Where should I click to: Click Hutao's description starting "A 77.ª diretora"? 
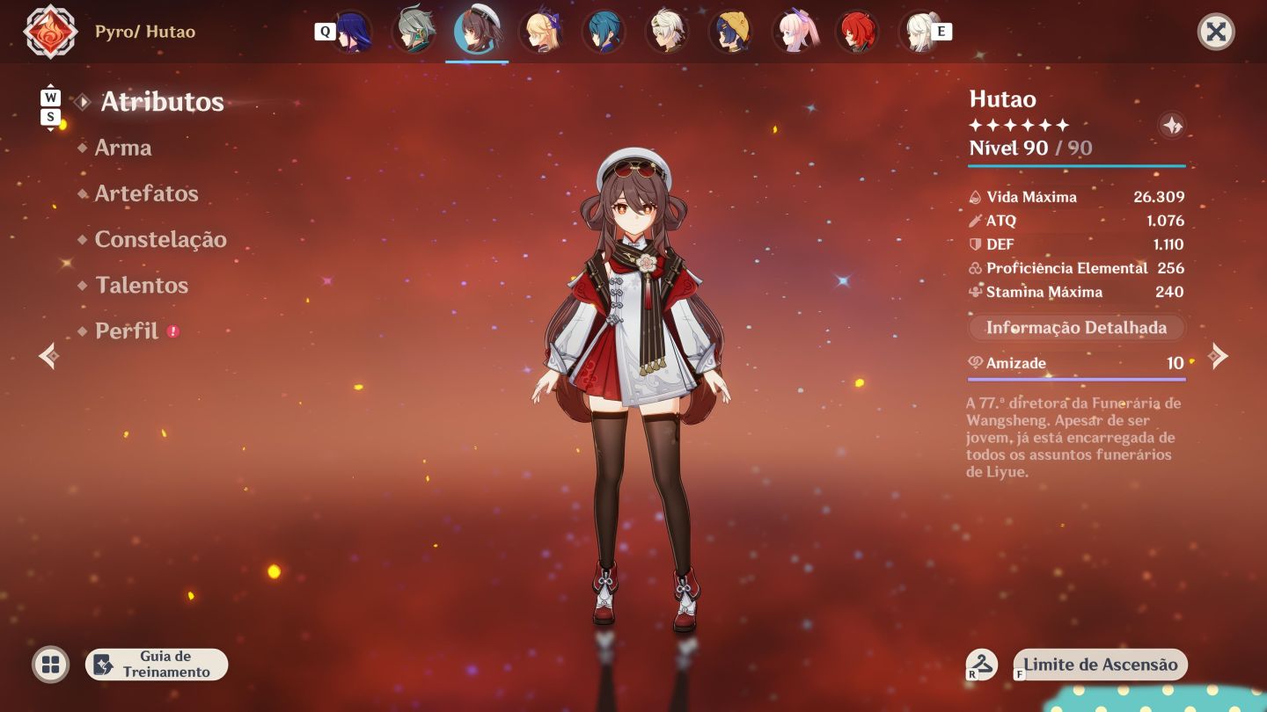[1073, 438]
